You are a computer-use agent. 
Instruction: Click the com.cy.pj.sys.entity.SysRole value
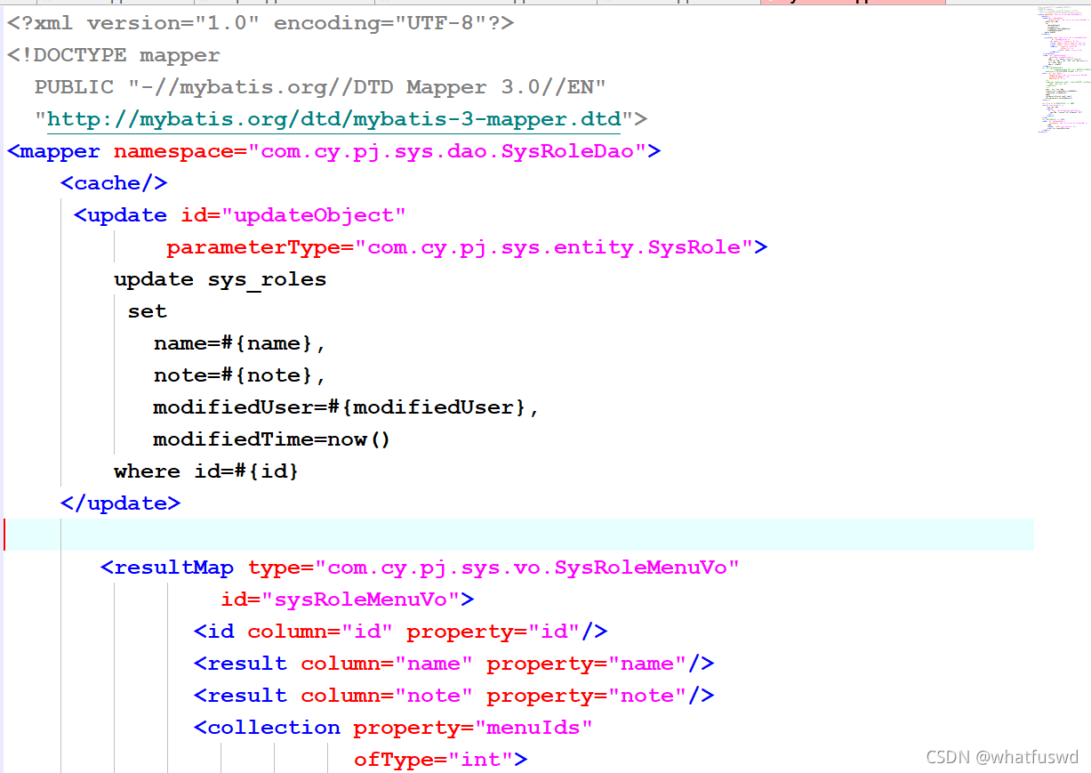click(554, 247)
